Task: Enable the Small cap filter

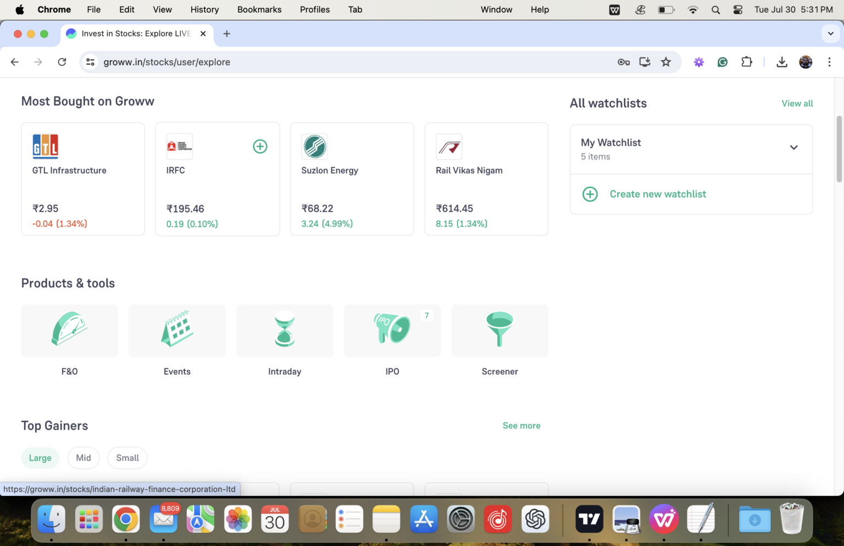Action: pos(127,458)
